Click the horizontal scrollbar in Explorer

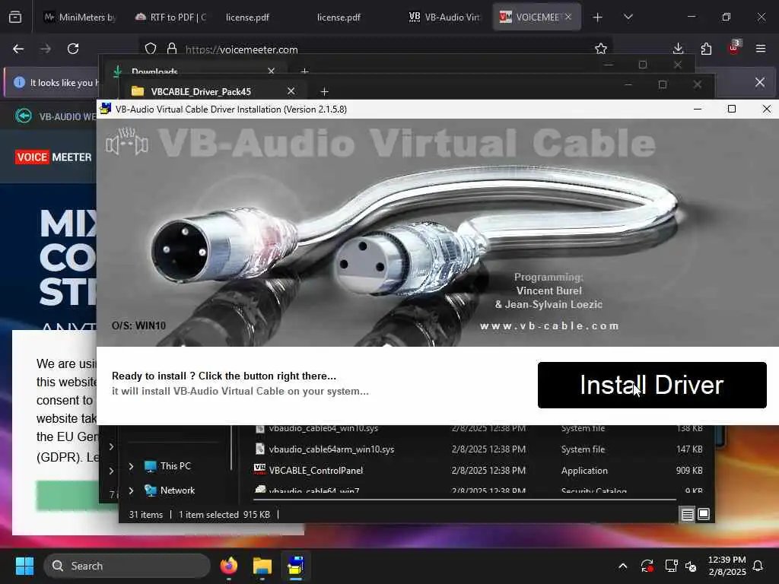465,499
